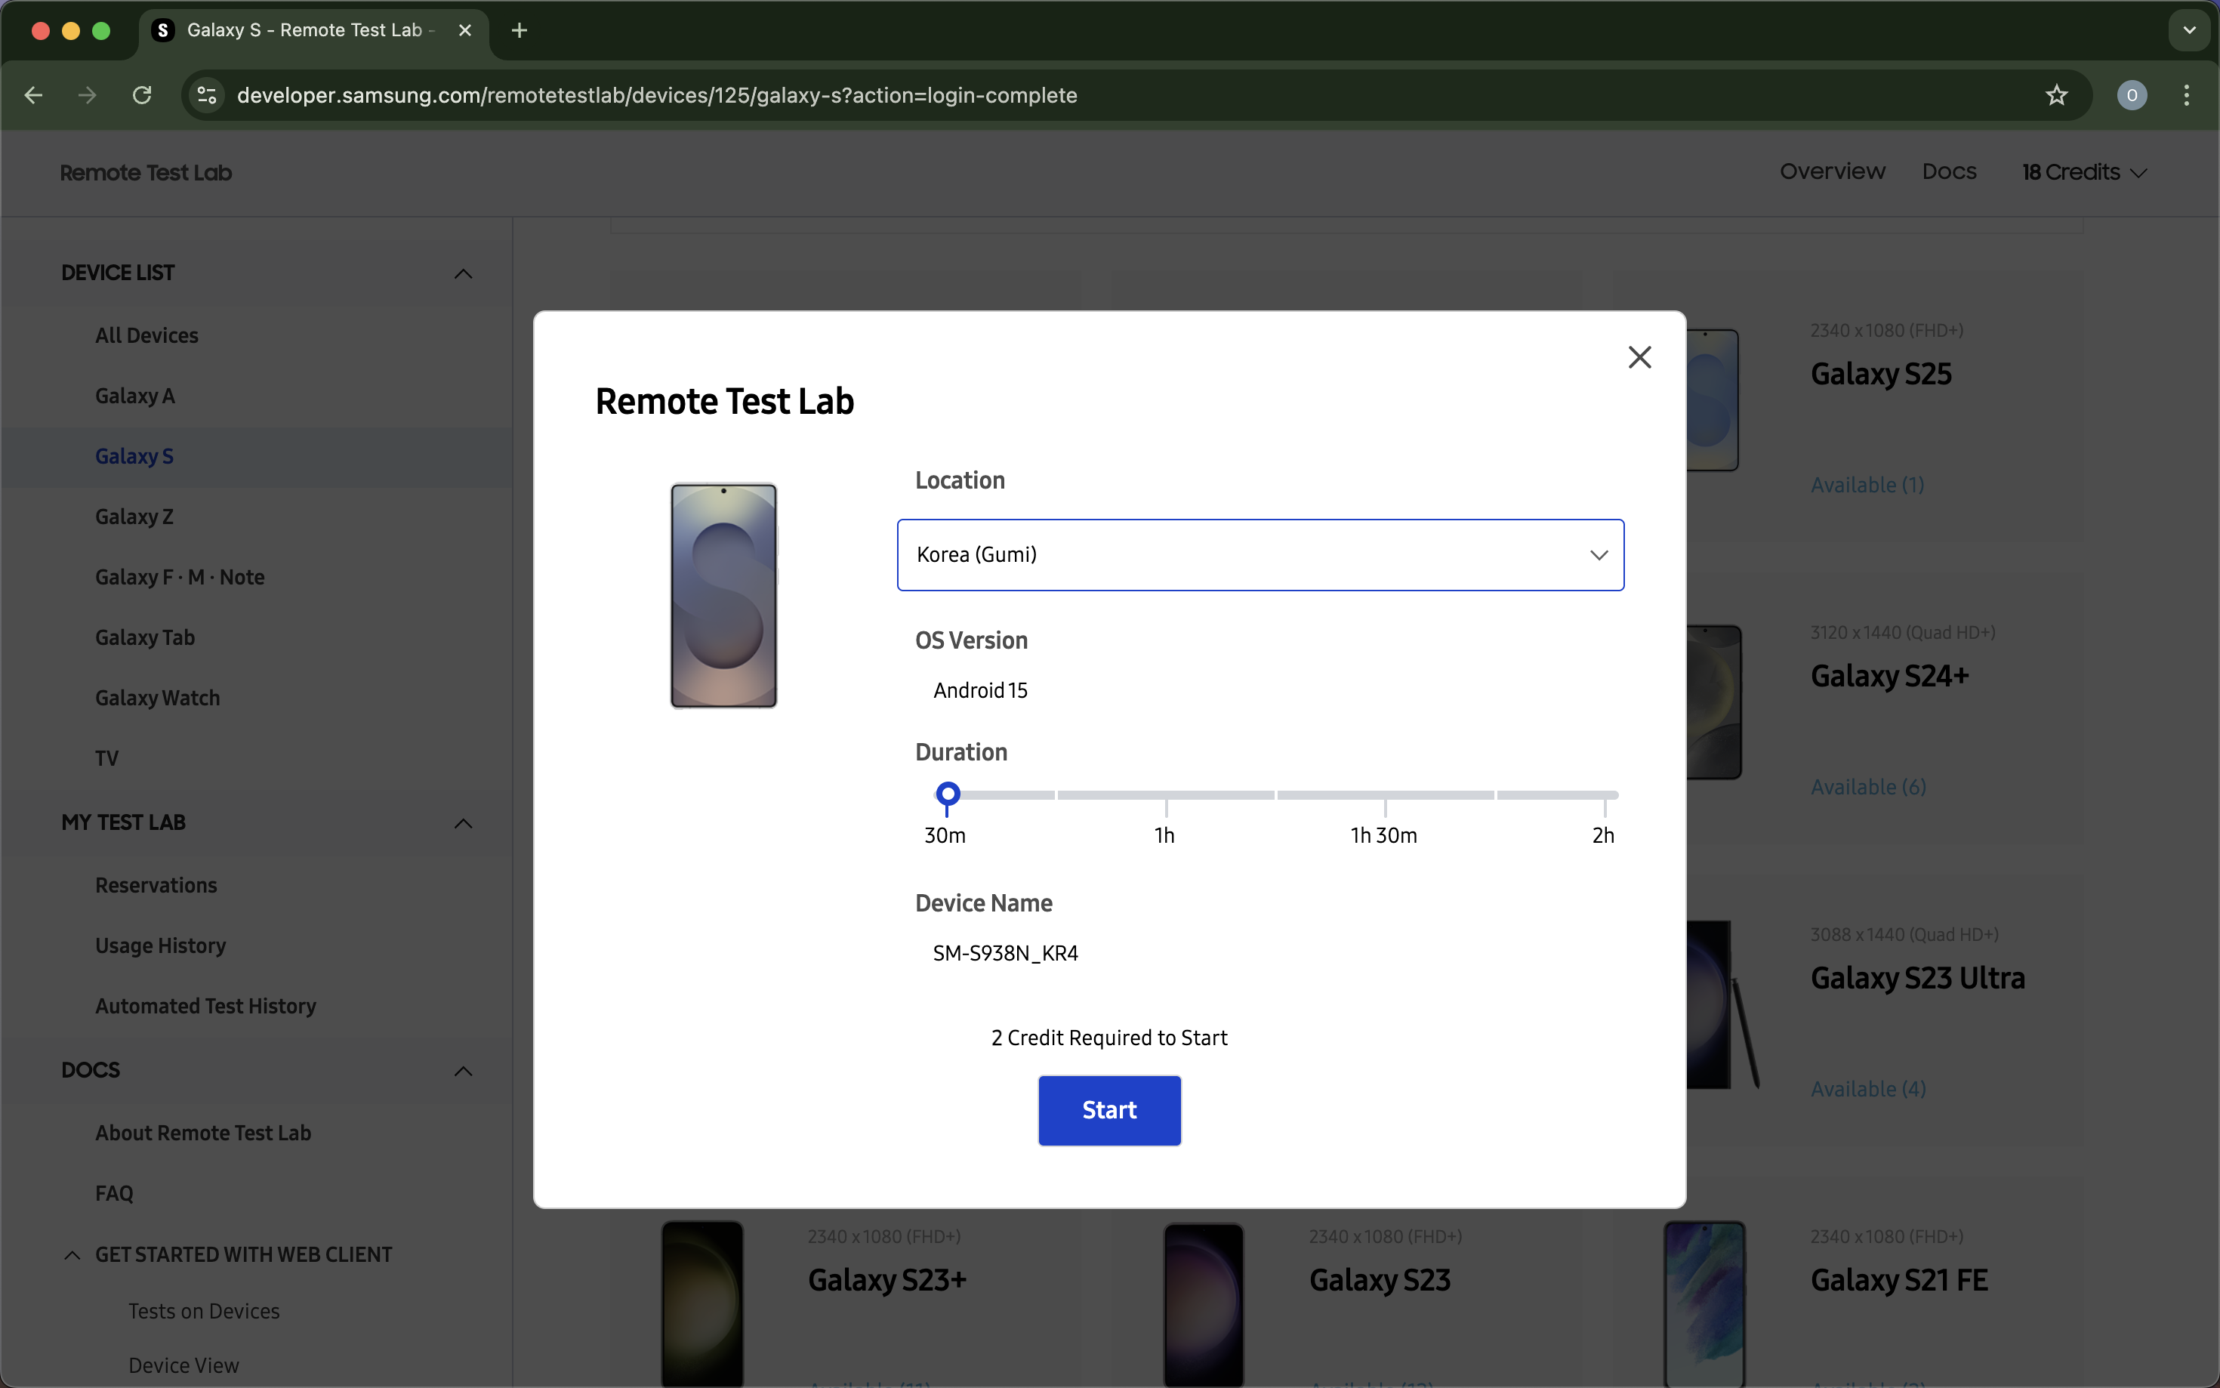Open the tab search dropdown arrow
Viewport: 2220px width, 1388px height.
point(2190,30)
